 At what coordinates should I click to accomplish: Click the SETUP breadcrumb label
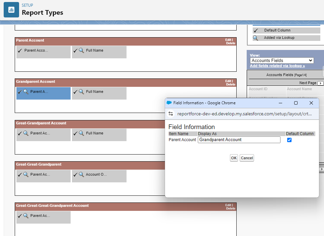tap(27, 5)
